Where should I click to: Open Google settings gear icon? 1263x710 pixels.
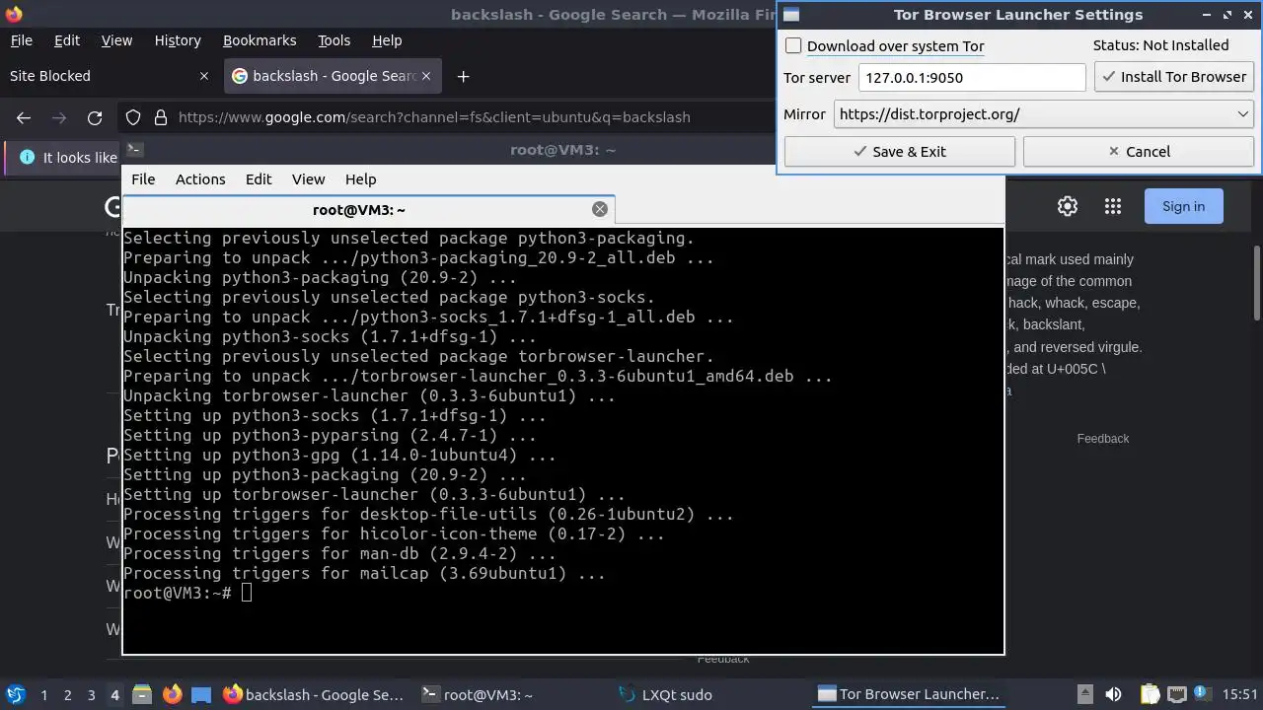[x=1068, y=206]
